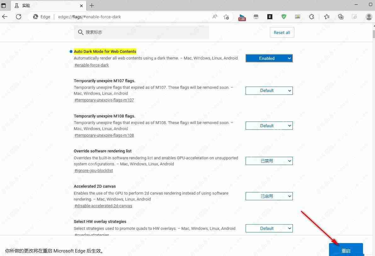Go back using the browser back arrow

point(5,17)
